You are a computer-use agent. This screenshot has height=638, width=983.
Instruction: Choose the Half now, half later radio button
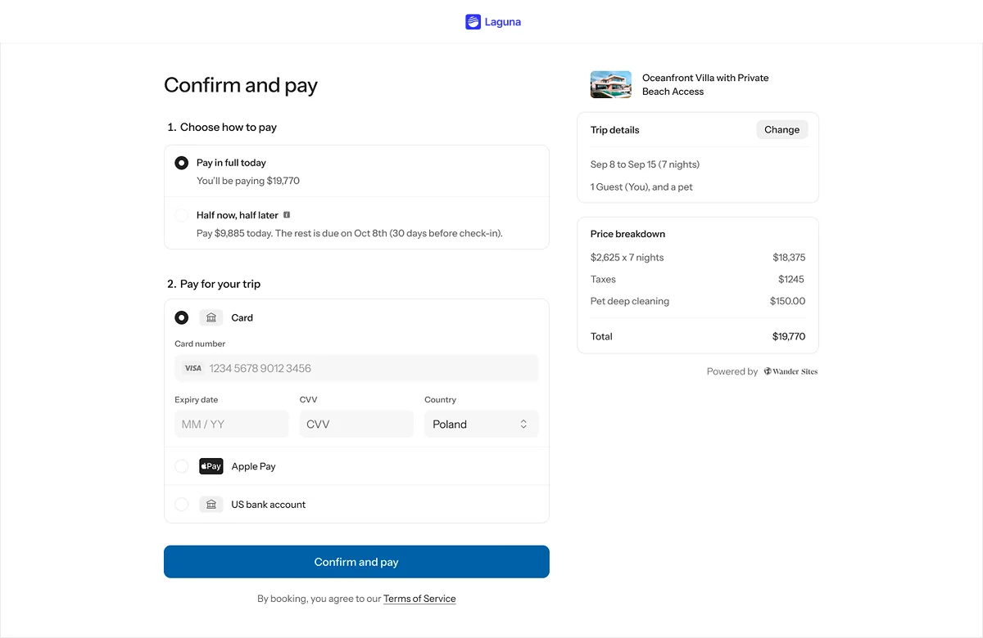point(182,215)
